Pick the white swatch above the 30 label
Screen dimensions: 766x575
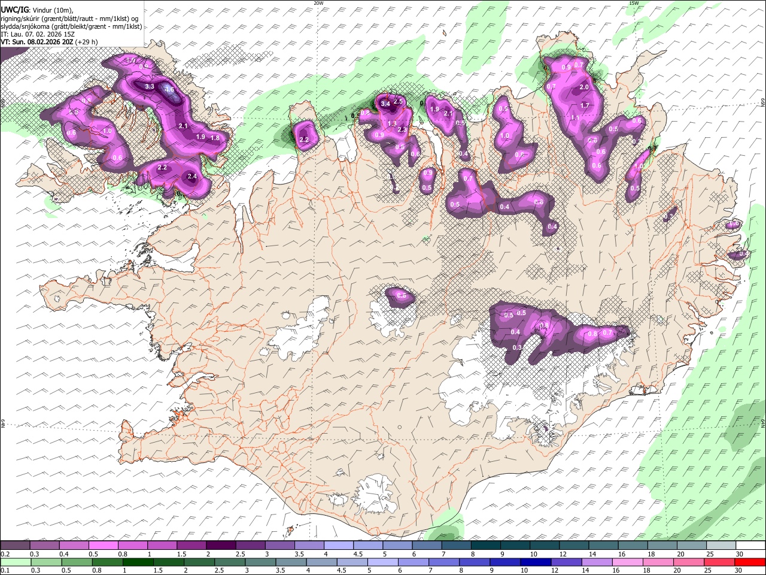[750, 545]
